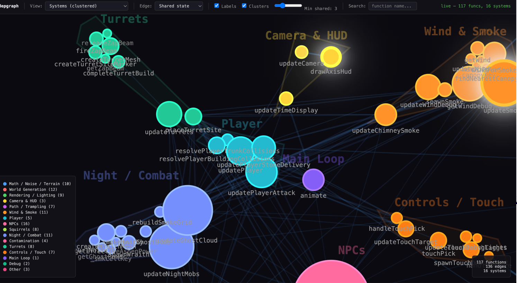Toggle the Labels checkbox

pyautogui.click(x=217, y=6)
